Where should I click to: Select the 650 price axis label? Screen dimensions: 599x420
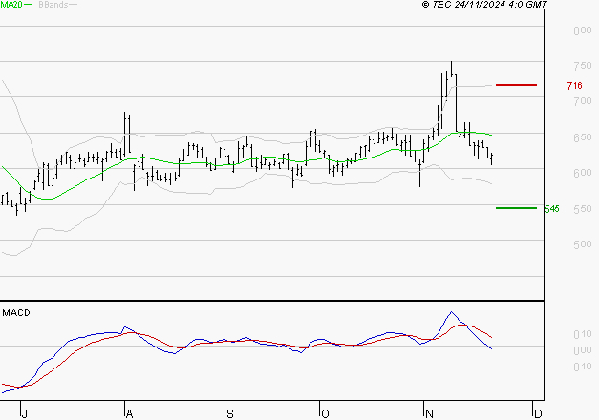[583, 137]
